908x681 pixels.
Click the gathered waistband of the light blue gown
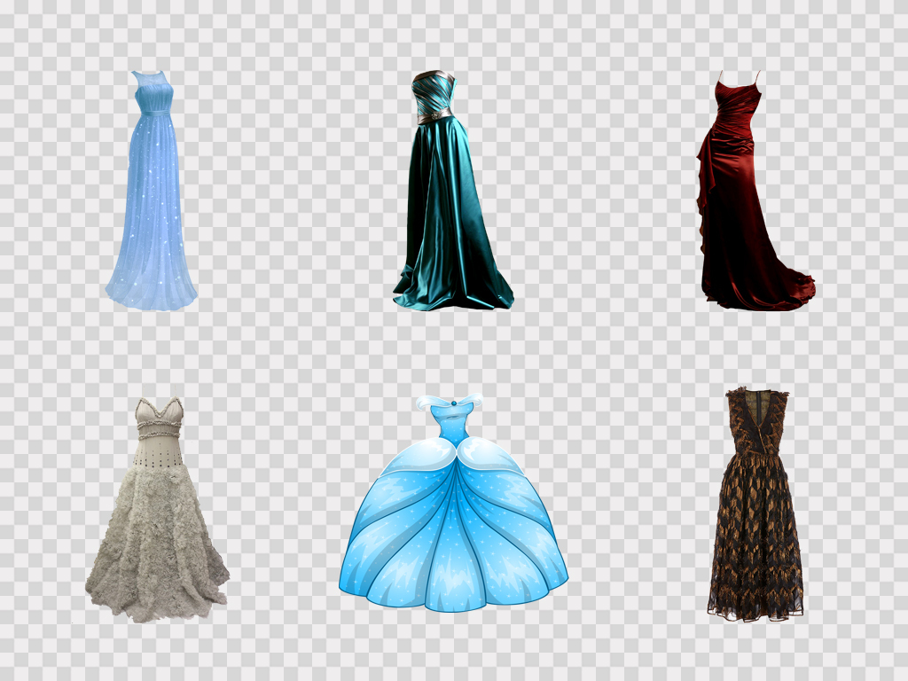click(152, 112)
